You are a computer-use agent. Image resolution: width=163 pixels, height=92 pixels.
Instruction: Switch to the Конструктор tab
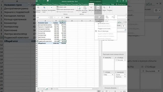[x=98, y=4]
